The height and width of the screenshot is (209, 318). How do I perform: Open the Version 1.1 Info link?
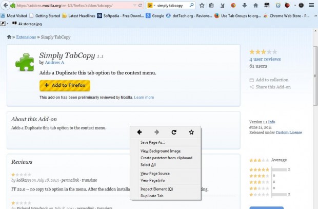pos(271,122)
